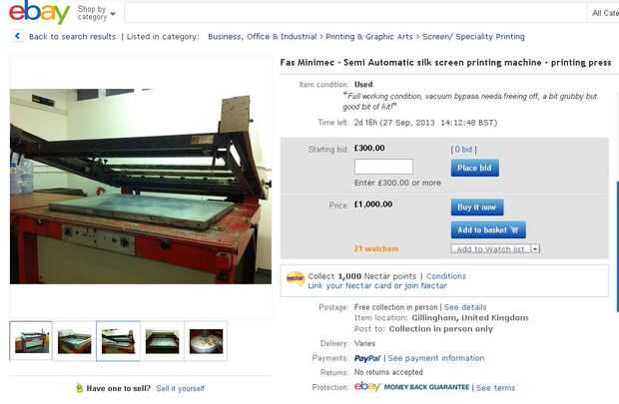Click the Buy it now button
This screenshot has width=619, height=404.
[x=477, y=207]
